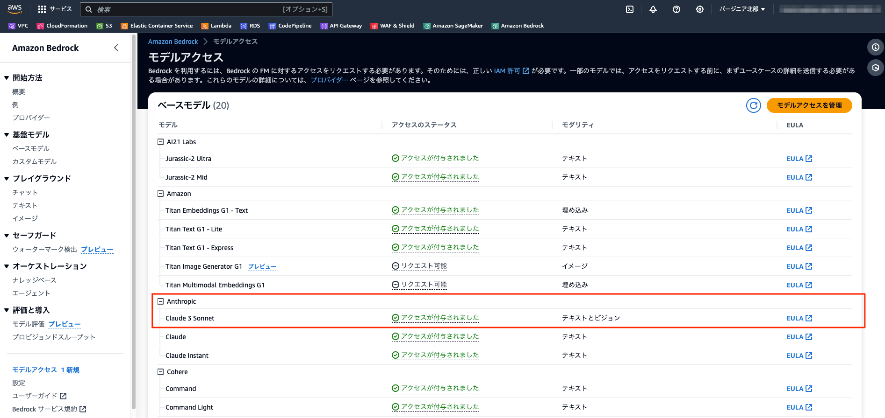Image resolution: width=885 pixels, height=418 pixels.
Task: Click the モデルアクセスを管理 button
Action: point(809,105)
